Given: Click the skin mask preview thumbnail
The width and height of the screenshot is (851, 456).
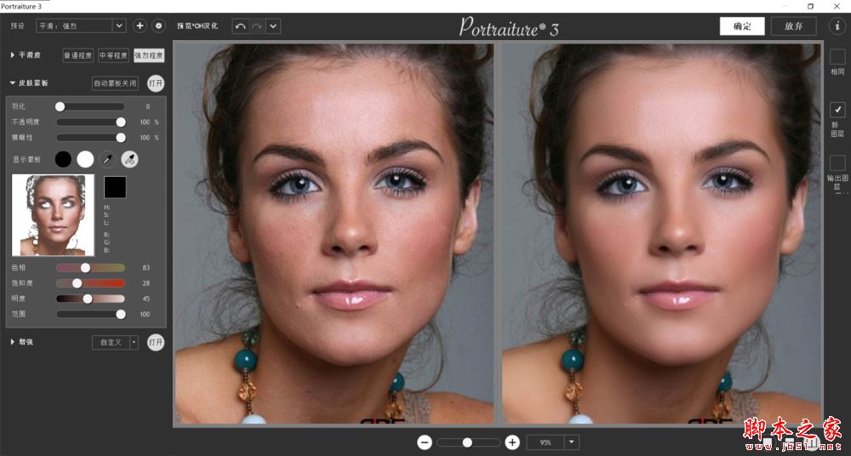Looking at the screenshot, I should [x=53, y=215].
